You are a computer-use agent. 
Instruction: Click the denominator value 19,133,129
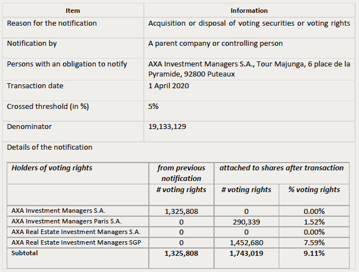pyautogui.click(x=167, y=127)
